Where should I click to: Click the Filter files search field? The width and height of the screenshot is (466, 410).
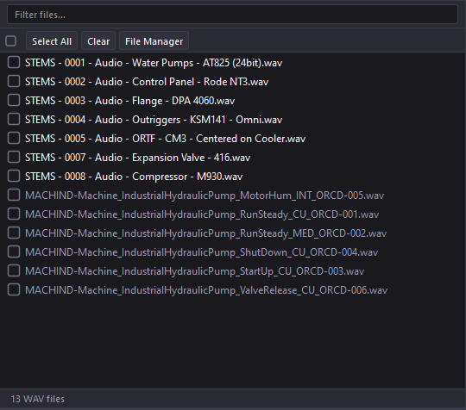(232, 15)
